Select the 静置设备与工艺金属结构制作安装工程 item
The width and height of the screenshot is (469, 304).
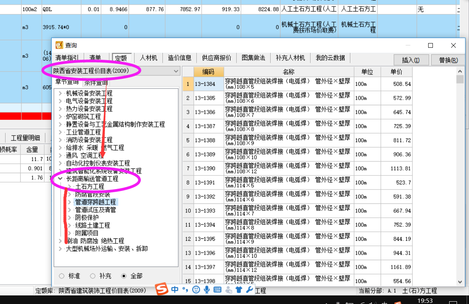click(x=115, y=124)
